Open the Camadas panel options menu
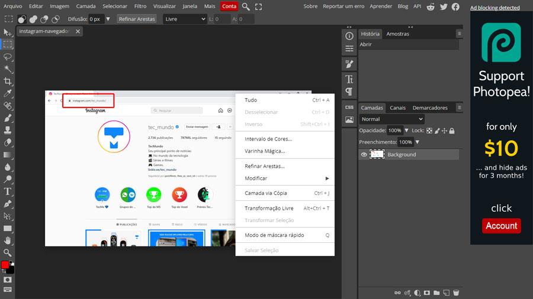Screen dimensions: 533x299 459,108
